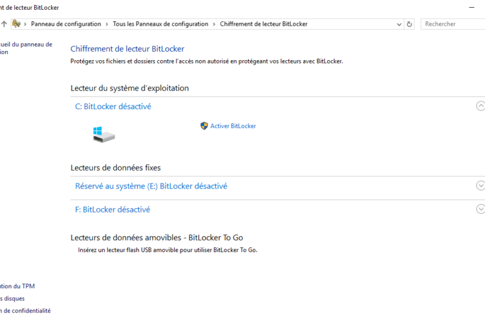This screenshot has width=485, height=323.
Task: Click the Insérez un lecteur flash USB text
Action: pos(167,250)
